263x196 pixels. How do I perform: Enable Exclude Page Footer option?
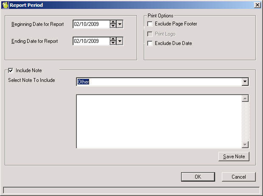click(150, 24)
